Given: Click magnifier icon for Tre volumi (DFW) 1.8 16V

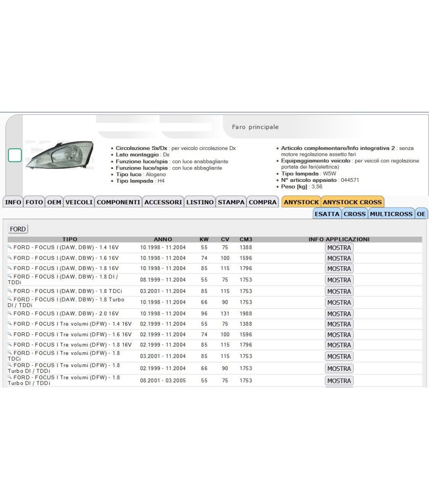Looking at the screenshot, I should coord(10,344).
